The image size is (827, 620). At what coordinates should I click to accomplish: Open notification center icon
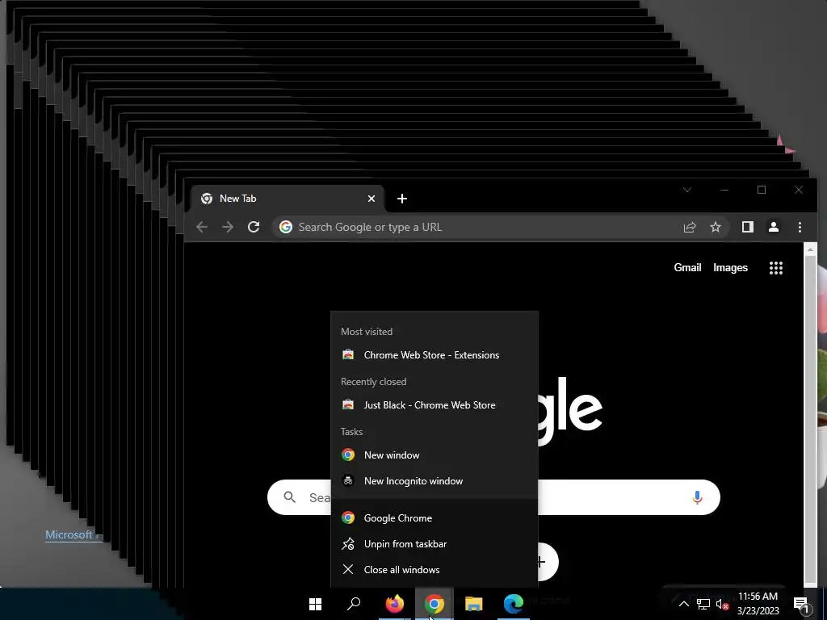pos(801,604)
